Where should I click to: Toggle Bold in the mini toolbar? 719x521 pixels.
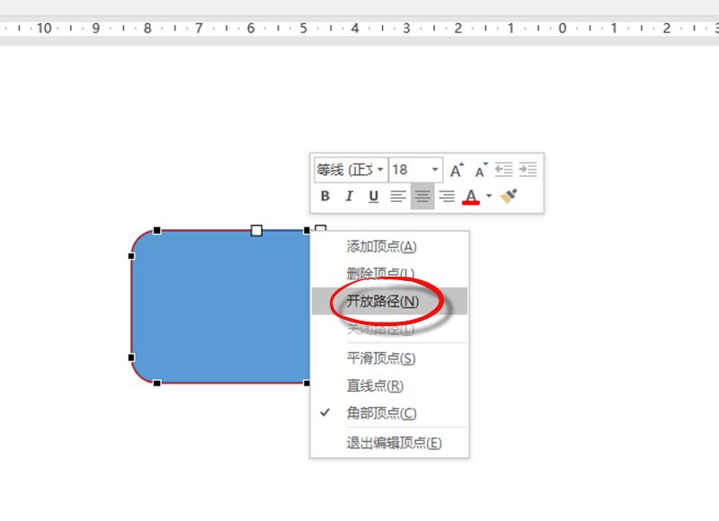325,196
